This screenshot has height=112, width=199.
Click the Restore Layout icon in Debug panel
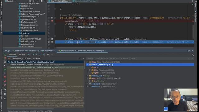(x=192, y=55)
